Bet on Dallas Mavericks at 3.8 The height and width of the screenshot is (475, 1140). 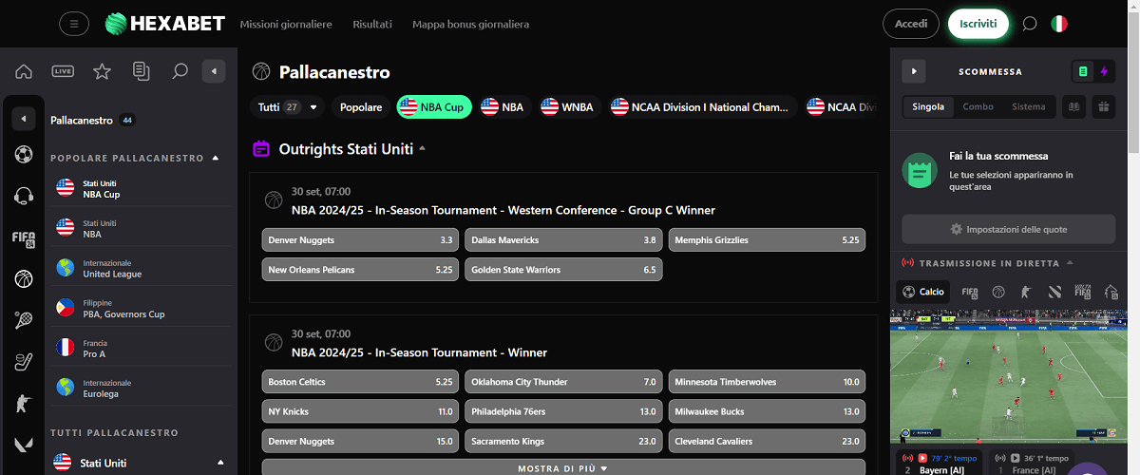[x=563, y=240]
